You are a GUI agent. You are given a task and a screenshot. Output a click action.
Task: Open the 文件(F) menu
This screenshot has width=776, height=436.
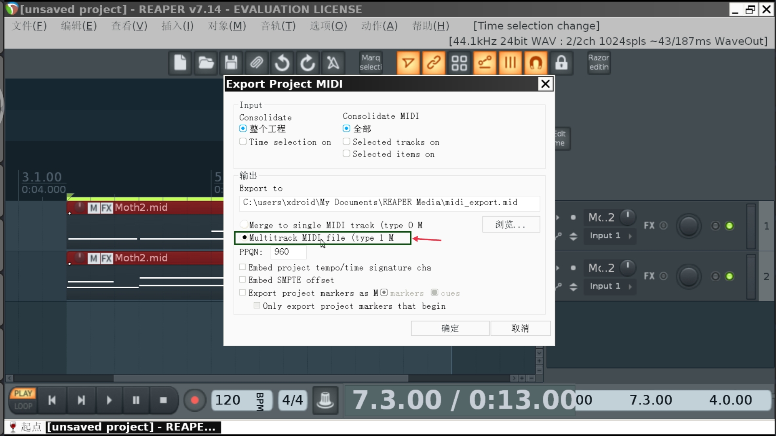pos(29,26)
